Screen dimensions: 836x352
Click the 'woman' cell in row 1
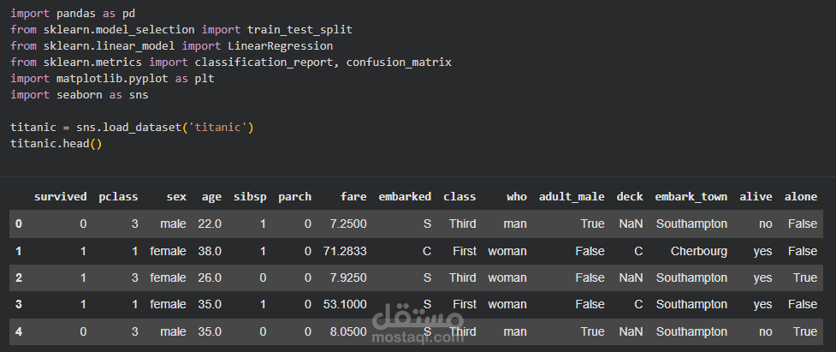[x=507, y=251]
